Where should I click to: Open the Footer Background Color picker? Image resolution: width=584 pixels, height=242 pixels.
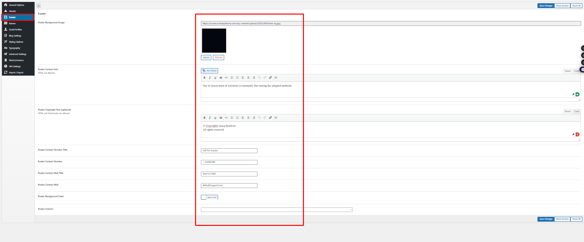click(209, 197)
